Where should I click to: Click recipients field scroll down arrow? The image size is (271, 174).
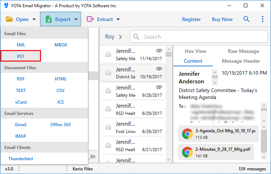point(264,121)
